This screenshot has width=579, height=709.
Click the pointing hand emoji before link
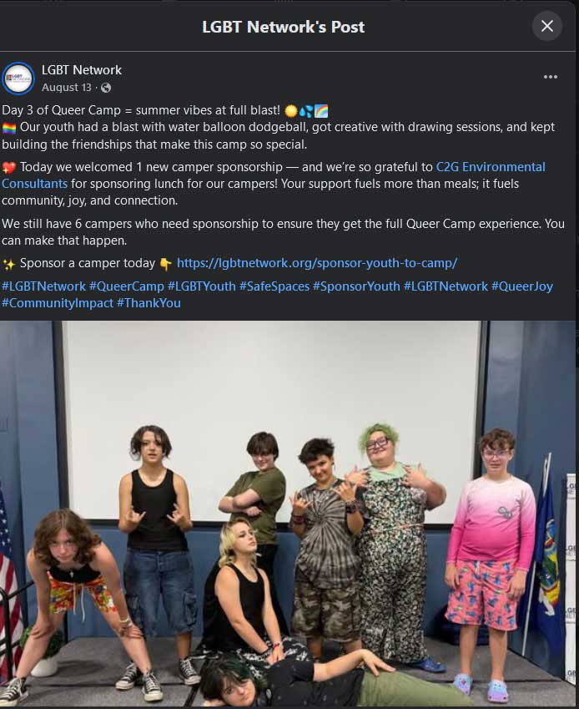[x=165, y=264]
